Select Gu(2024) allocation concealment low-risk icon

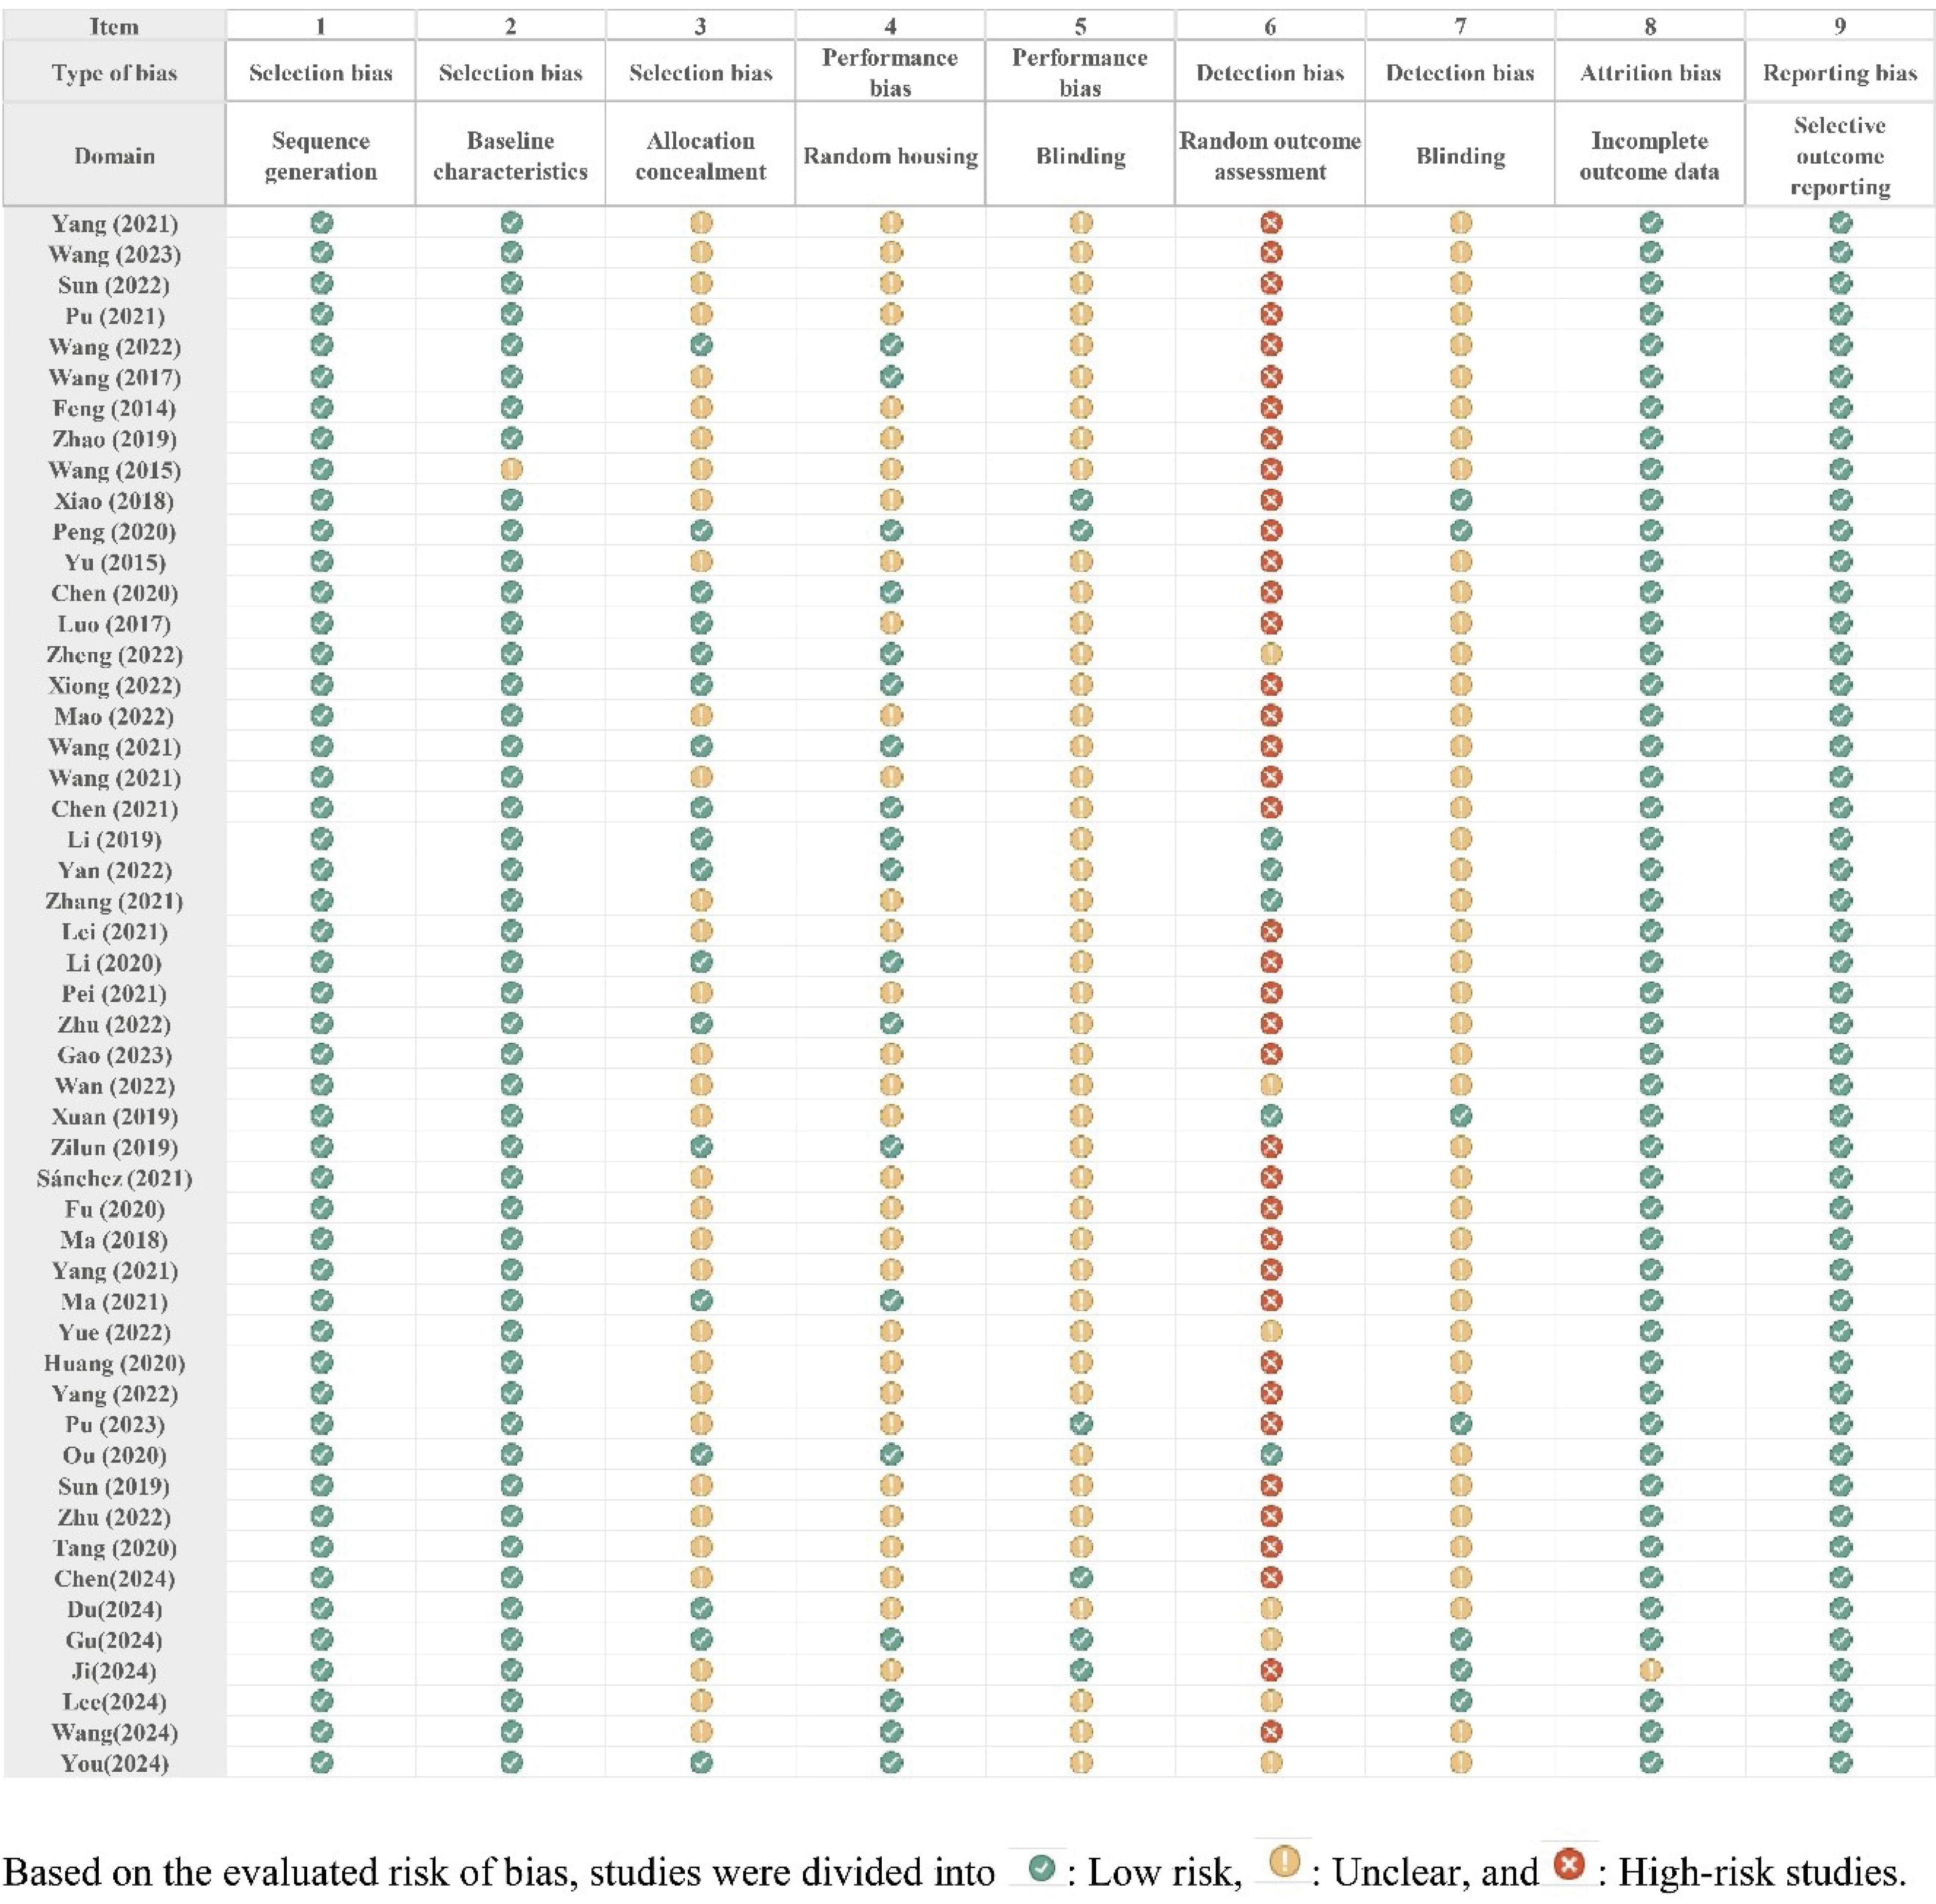tap(701, 1639)
